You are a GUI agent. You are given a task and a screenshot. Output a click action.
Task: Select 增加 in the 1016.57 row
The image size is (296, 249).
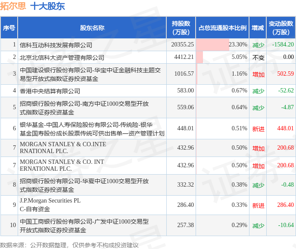click(x=258, y=74)
